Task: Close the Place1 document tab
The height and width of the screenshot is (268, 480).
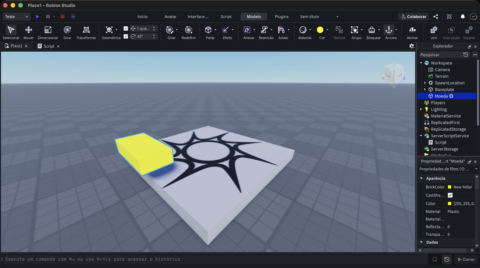Action: [26, 46]
